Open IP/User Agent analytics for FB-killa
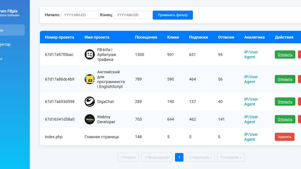Image resolution: width=301 pixels, height=169 pixels. (251, 55)
